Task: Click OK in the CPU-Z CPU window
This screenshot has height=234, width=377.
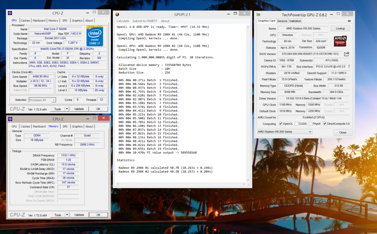Action: pyautogui.click(x=98, y=109)
